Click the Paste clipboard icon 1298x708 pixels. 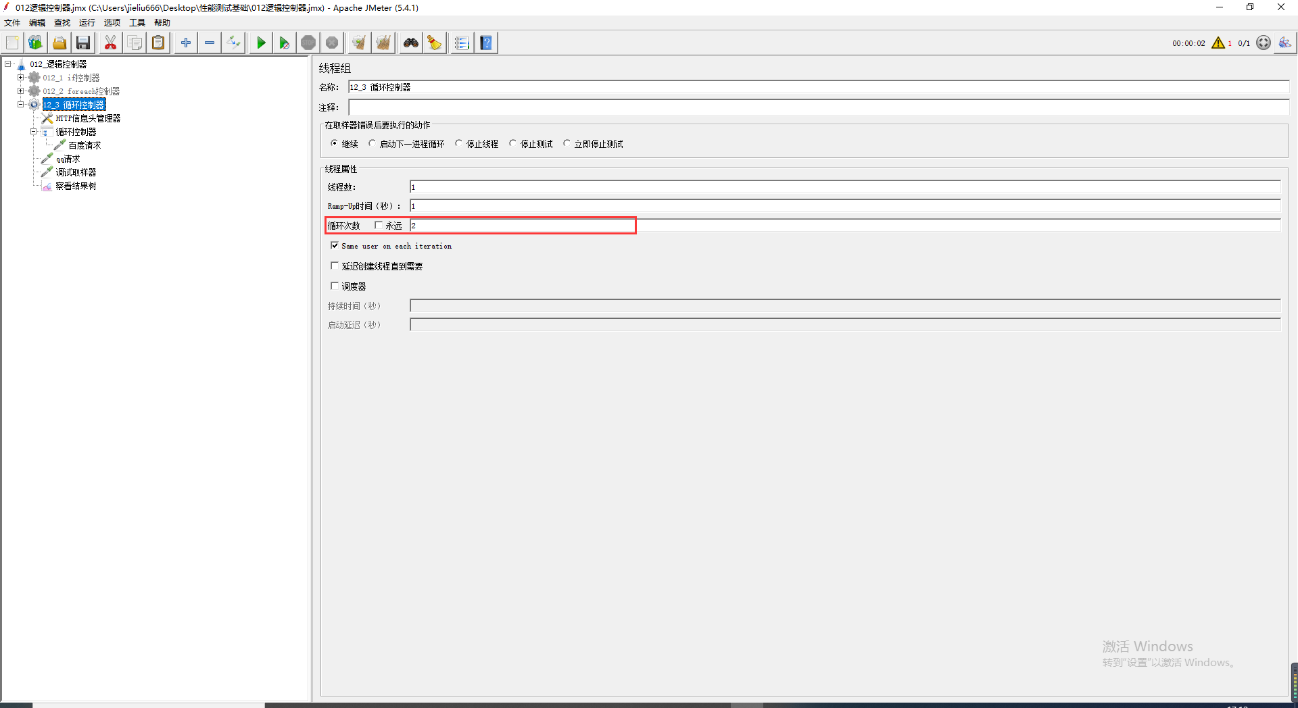tap(158, 43)
